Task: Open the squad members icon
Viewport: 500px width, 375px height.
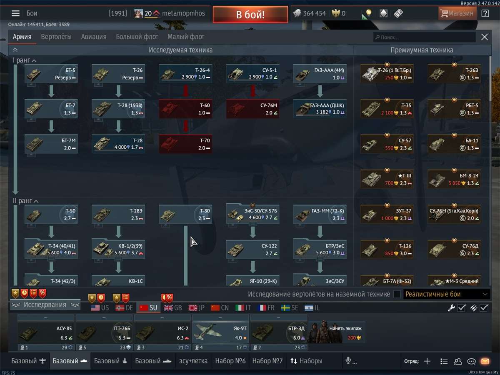Action: tap(458, 361)
